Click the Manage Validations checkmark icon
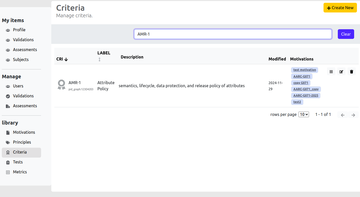The width and height of the screenshot is (360, 197). pos(8,96)
